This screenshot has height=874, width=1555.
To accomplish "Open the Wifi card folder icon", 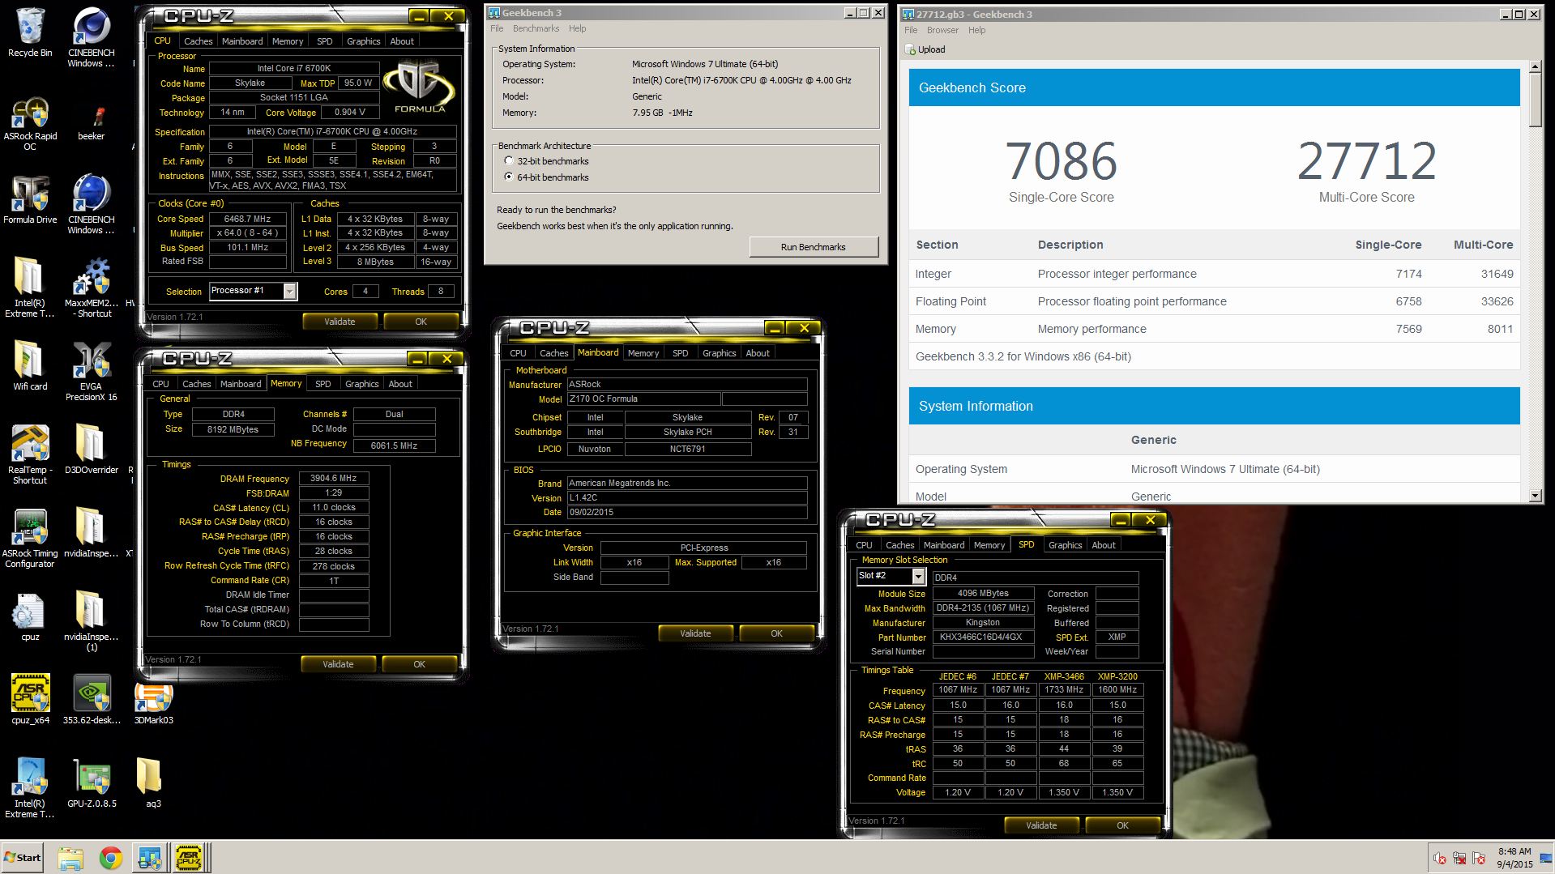I will [x=30, y=365].
